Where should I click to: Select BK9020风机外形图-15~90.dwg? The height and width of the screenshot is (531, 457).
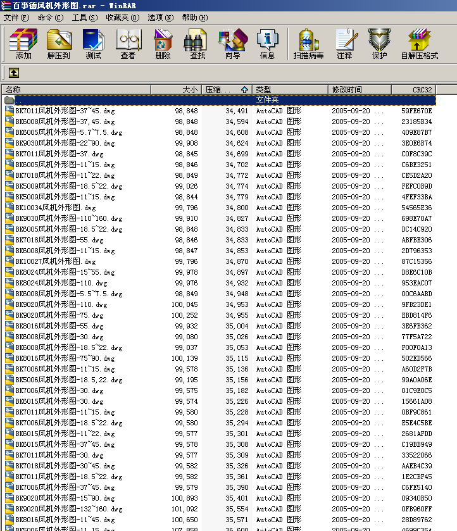tap(65, 498)
